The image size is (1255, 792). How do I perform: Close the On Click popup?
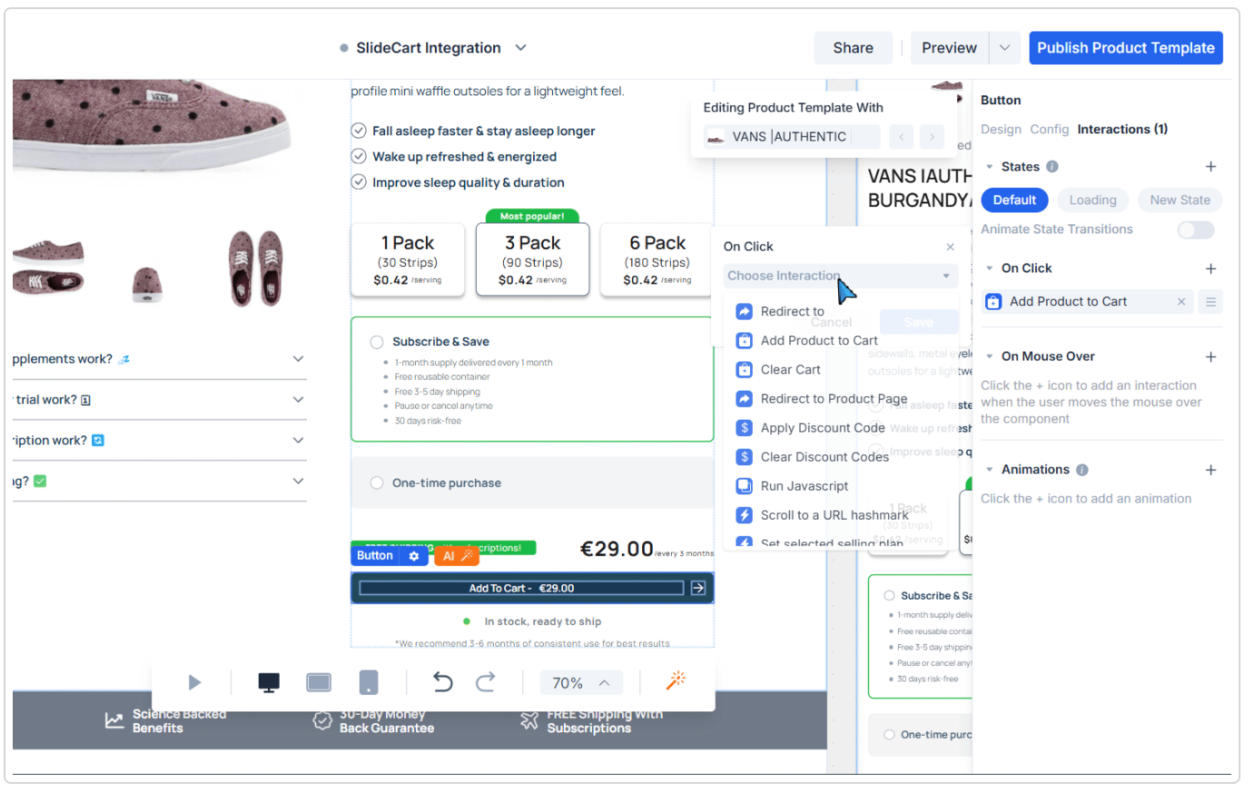[x=950, y=247]
